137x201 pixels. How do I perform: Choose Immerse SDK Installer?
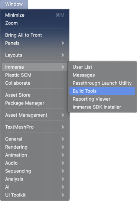(102, 107)
